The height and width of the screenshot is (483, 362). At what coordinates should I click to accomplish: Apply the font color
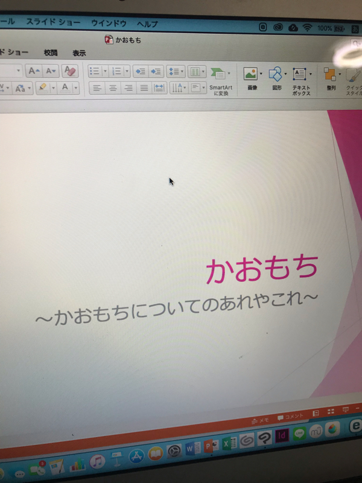[x=65, y=88]
